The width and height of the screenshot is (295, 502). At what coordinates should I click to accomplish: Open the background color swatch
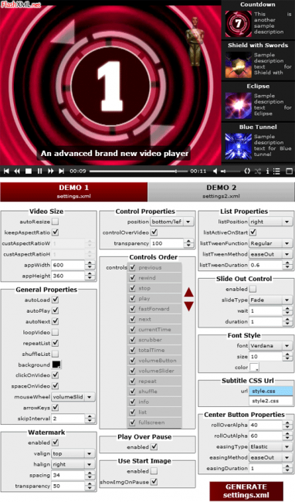tap(56, 365)
